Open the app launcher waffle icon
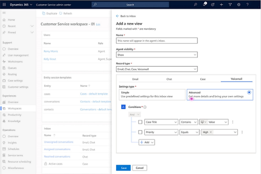 (4, 5)
